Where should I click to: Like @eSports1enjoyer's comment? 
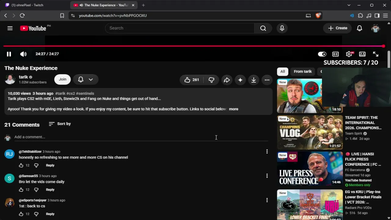(x=21, y=214)
